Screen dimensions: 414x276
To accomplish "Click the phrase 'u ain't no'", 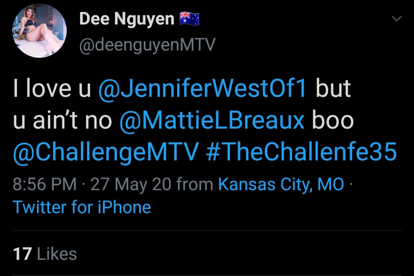I will coord(62,121).
